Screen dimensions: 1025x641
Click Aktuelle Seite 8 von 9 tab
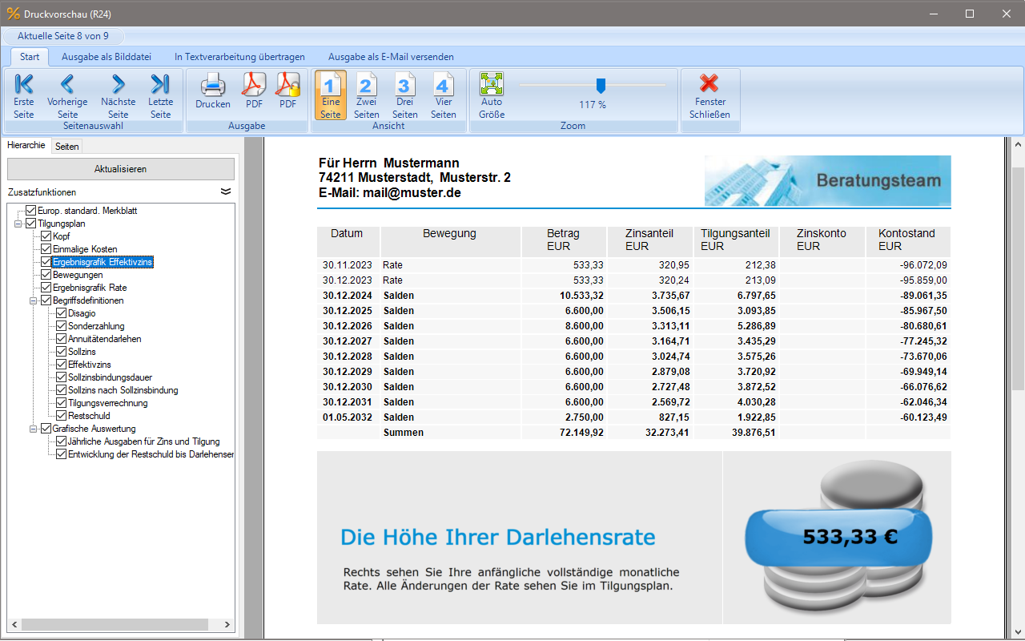(x=63, y=36)
